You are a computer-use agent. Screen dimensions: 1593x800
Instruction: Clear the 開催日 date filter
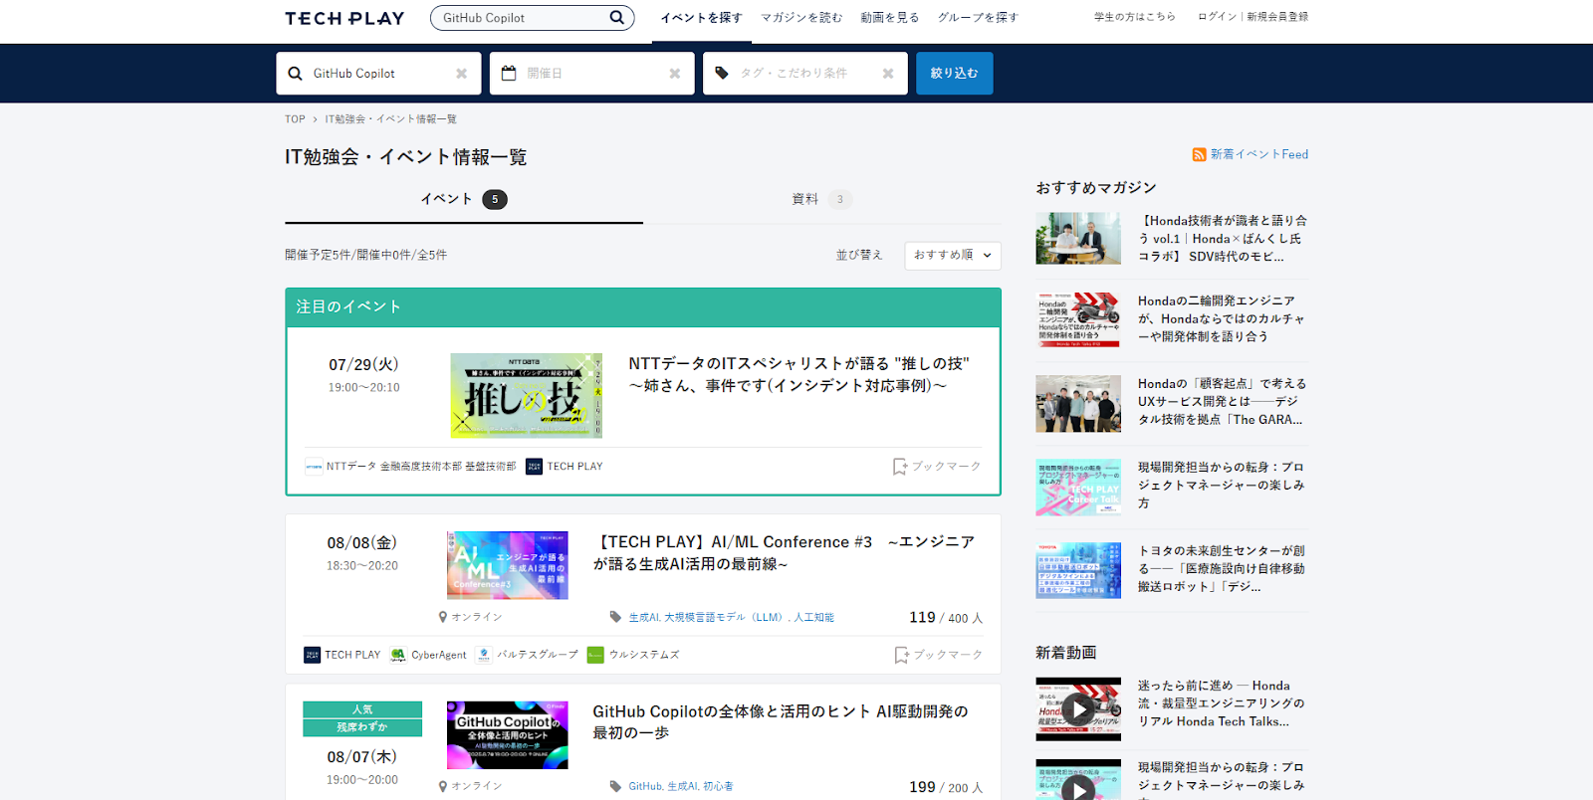coord(675,74)
